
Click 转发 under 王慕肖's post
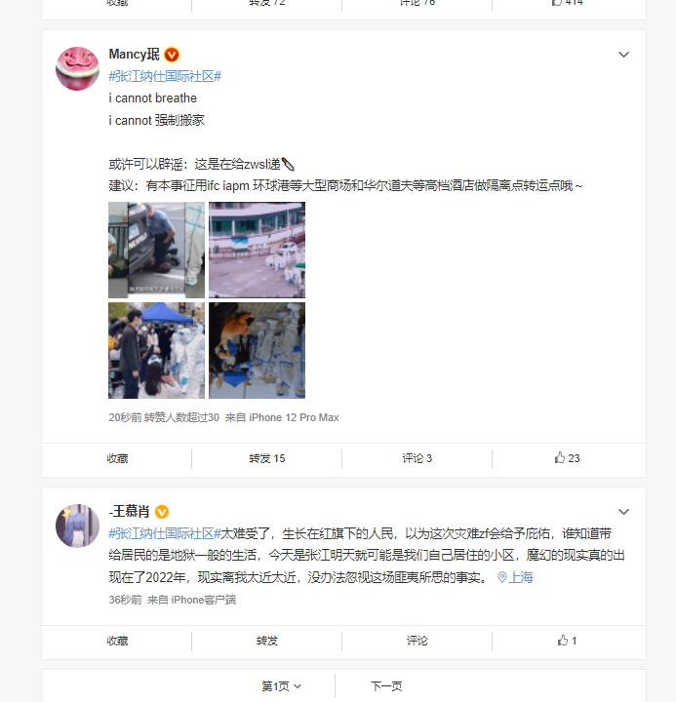click(x=267, y=641)
